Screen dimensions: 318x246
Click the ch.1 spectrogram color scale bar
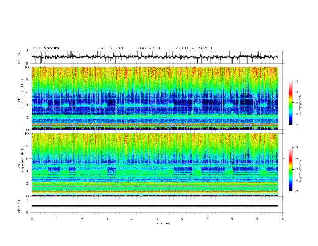pos(290,103)
